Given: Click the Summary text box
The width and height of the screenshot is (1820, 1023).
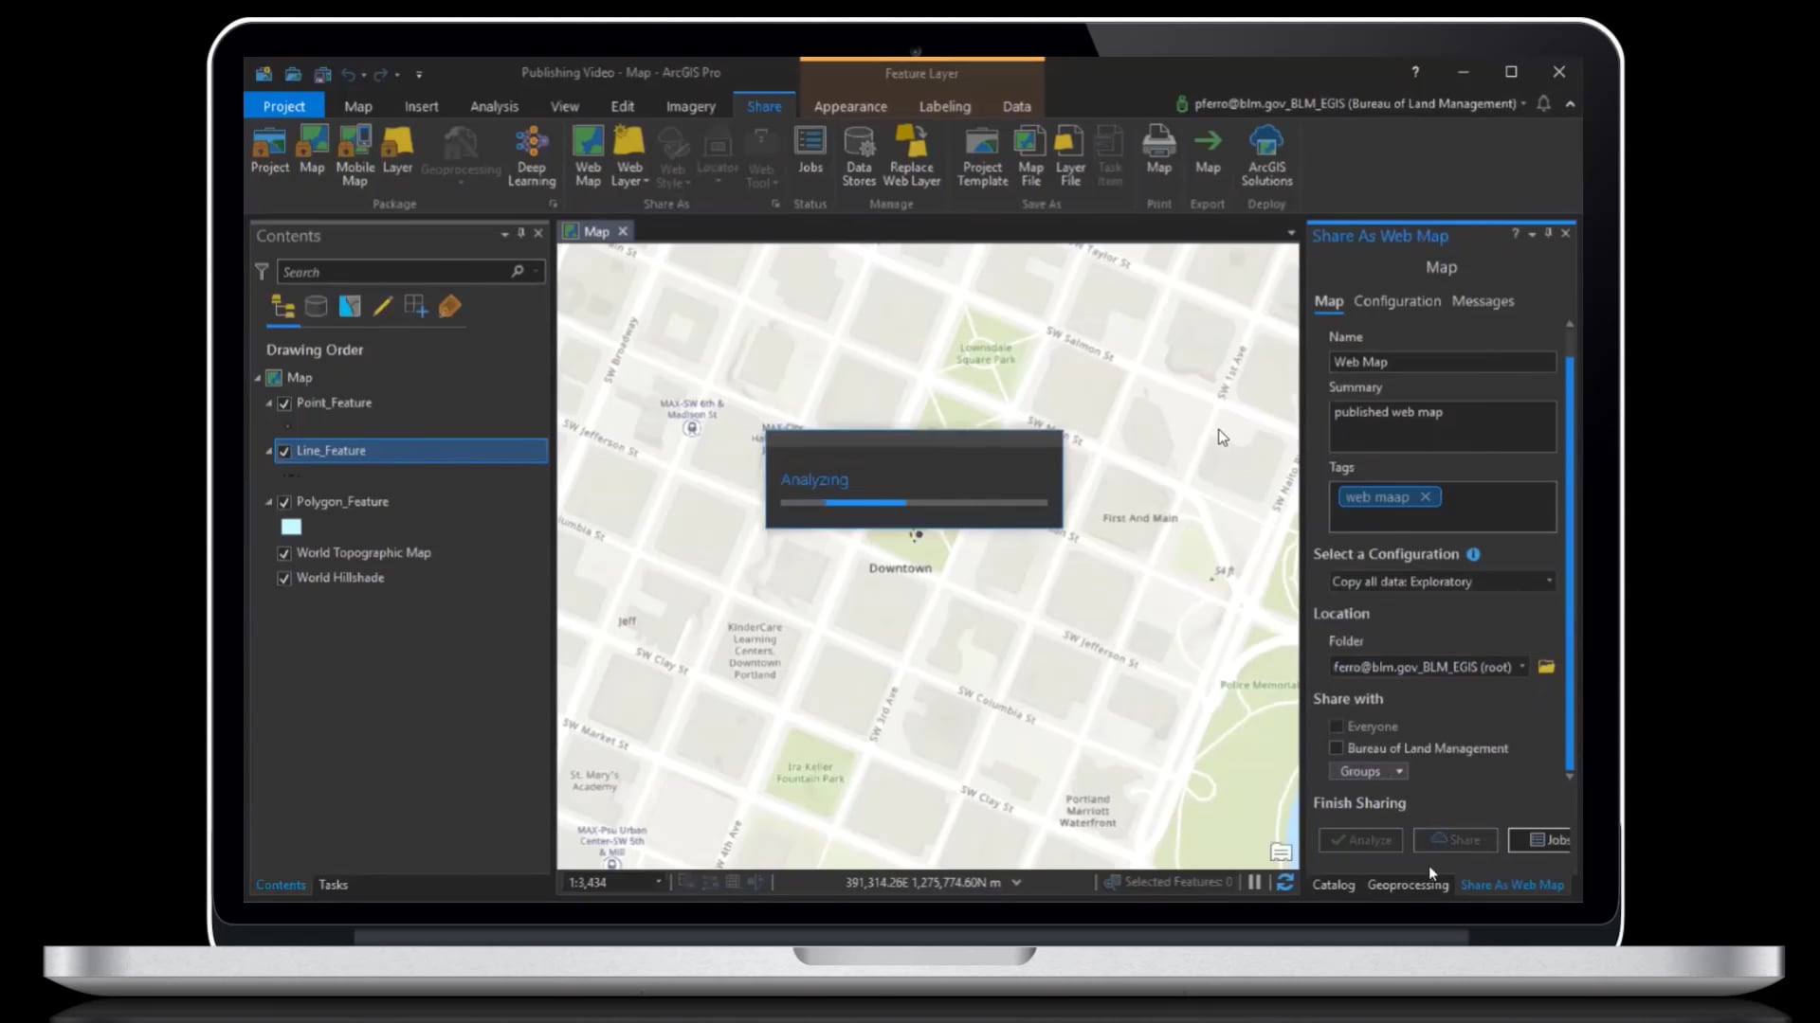Looking at the screenshot, I should (1442, 426).
